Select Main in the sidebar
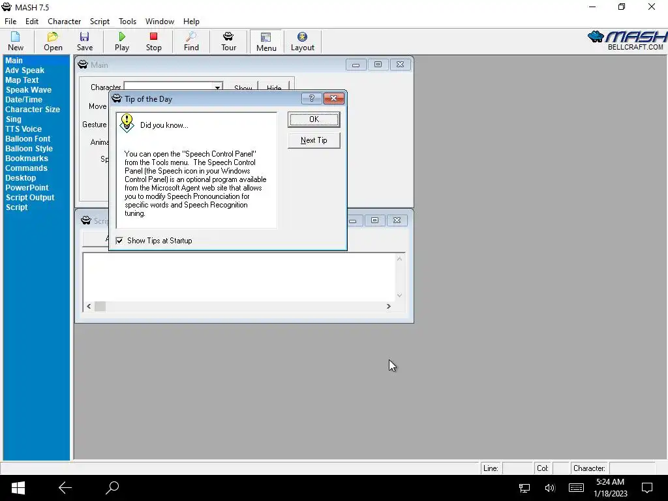 [14, 61]
